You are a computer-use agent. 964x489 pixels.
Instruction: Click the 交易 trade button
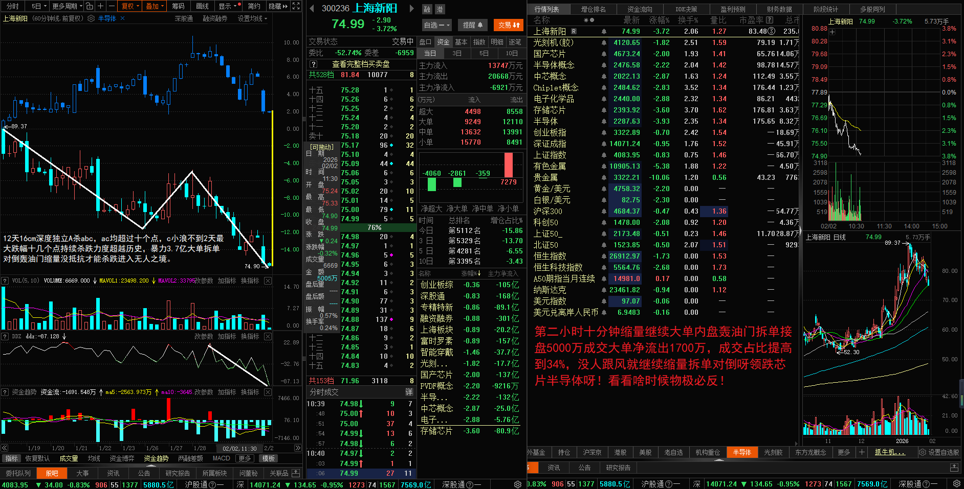(x=509, y=25)
